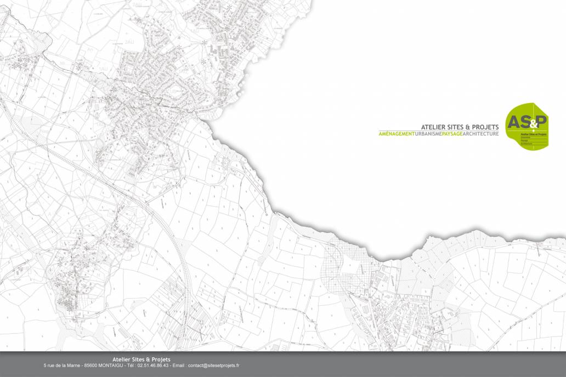
Task: Choose the PAYSAGE word in the tagline
Action: coord(452,134)
